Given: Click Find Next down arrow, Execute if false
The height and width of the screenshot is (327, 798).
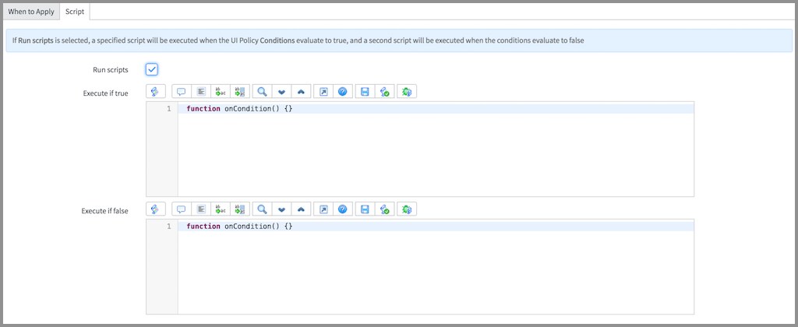Looking at the screenshot, I should coord(281,209).
